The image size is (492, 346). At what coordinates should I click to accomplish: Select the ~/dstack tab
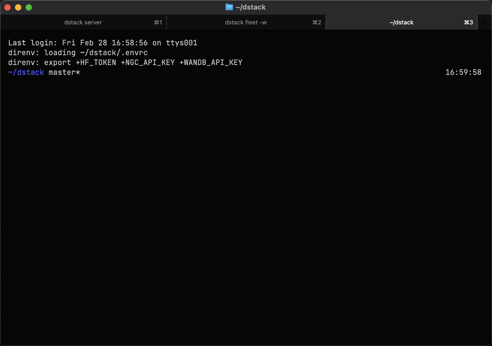[401, 22]
